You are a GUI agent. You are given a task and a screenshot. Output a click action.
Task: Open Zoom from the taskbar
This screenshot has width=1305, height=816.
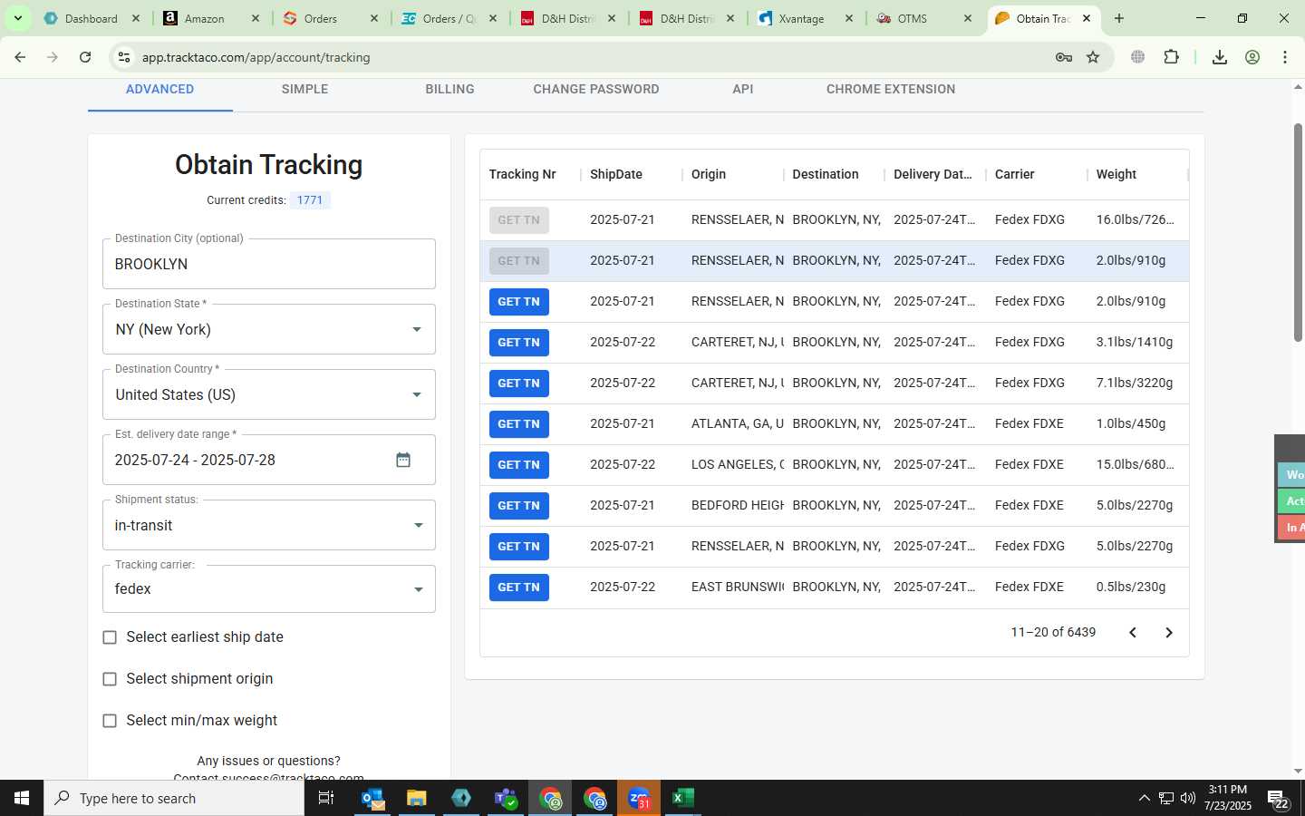click(x=639, y=798)
